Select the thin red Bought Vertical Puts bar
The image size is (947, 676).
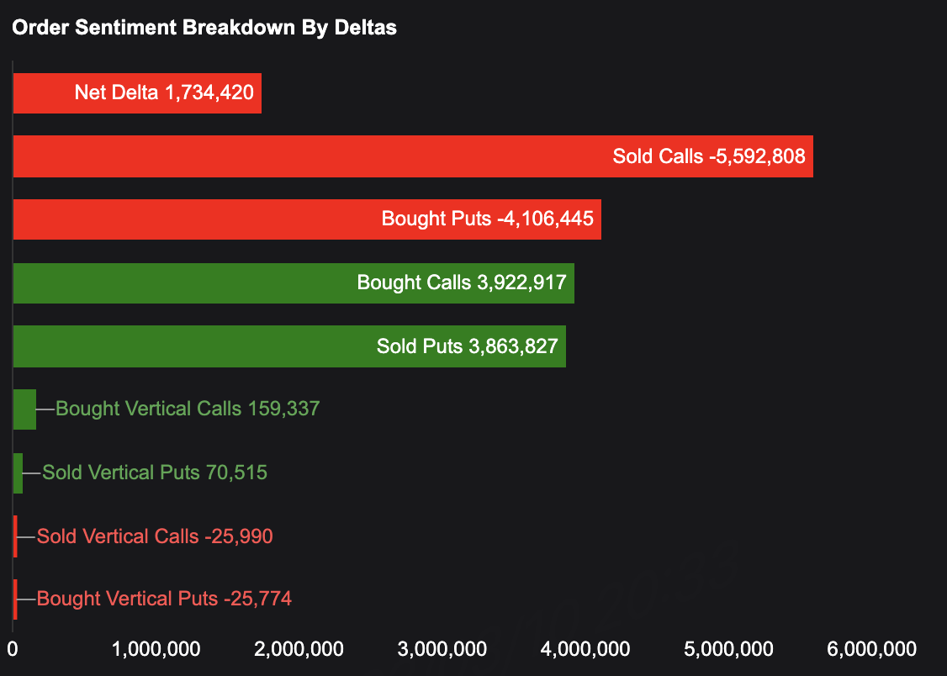(15, 599)
